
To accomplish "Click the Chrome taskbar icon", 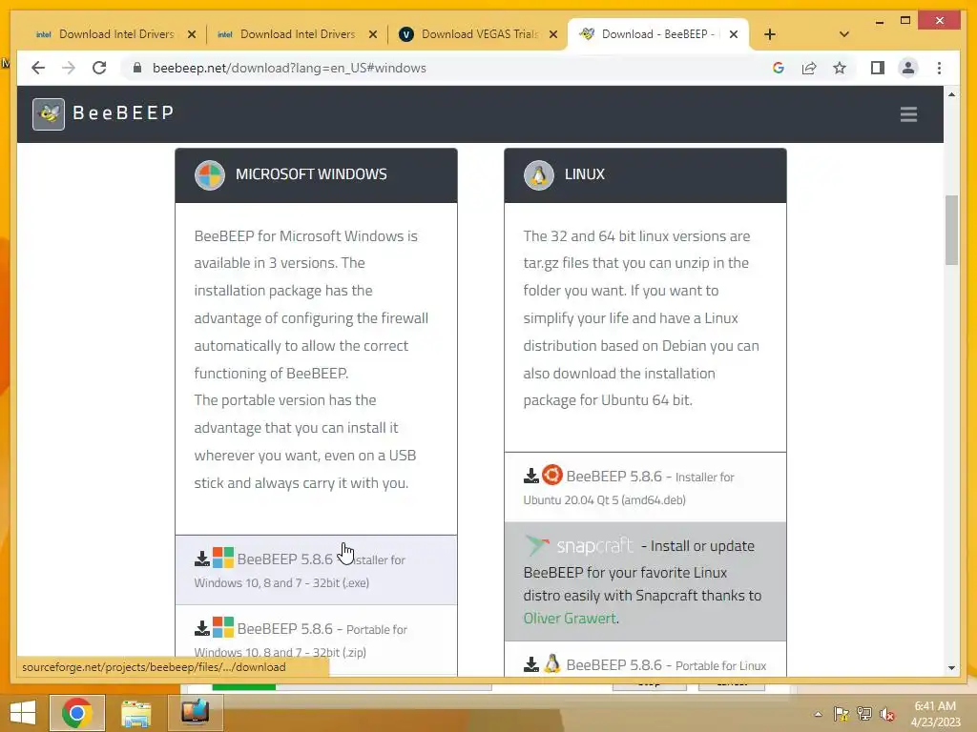I will pos(77,713).
